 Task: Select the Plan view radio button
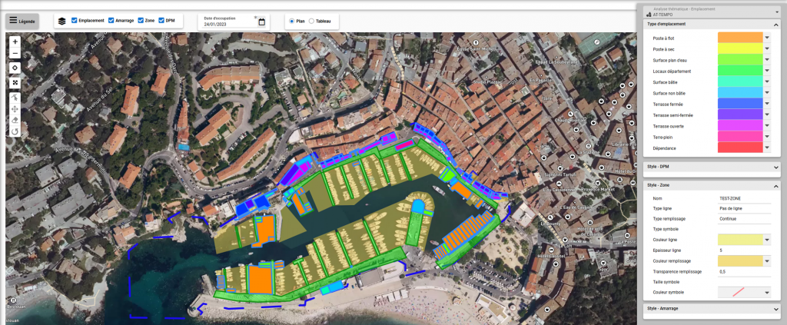291,21
